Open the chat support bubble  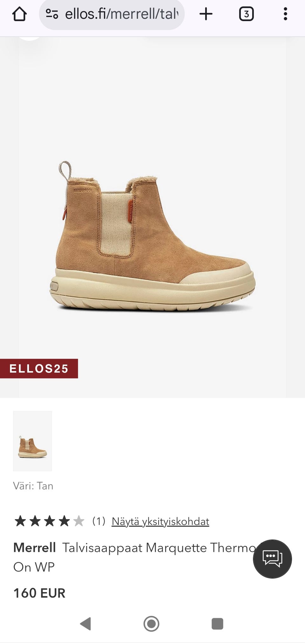pyautogui.click(x=272, y=559)
